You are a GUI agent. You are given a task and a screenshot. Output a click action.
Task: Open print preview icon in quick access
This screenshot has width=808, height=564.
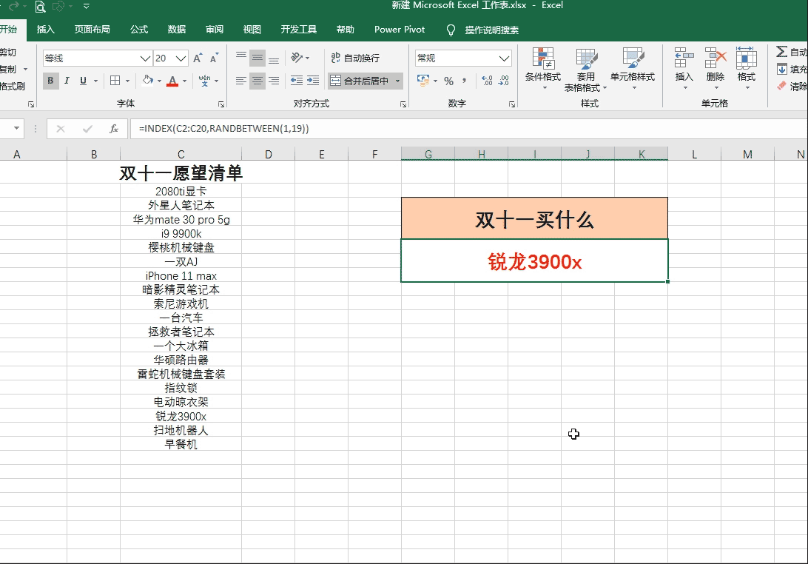click(x=40, y=7)
